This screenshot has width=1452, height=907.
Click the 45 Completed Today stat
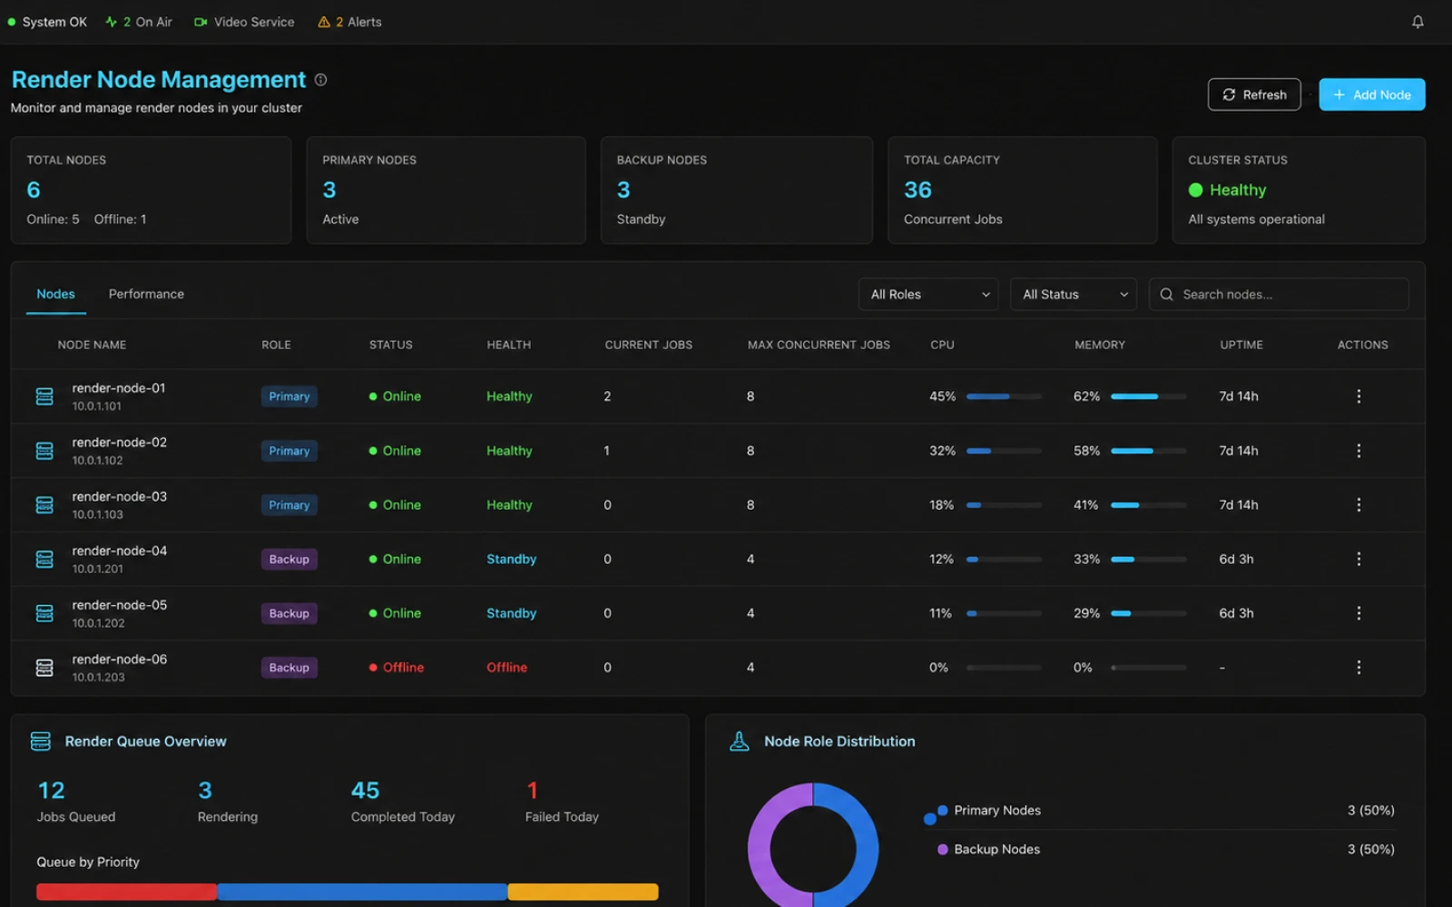[x=403, y=802]
